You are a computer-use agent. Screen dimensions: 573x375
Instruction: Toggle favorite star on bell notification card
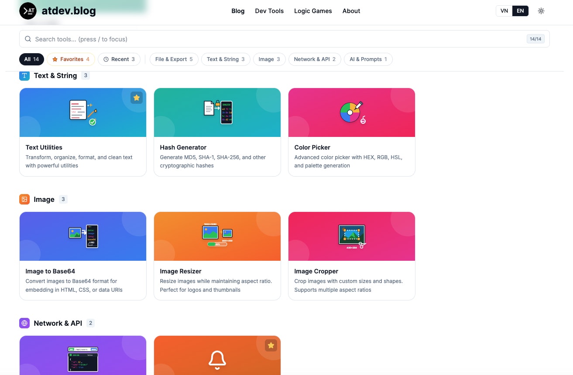(x=271, y=345)
